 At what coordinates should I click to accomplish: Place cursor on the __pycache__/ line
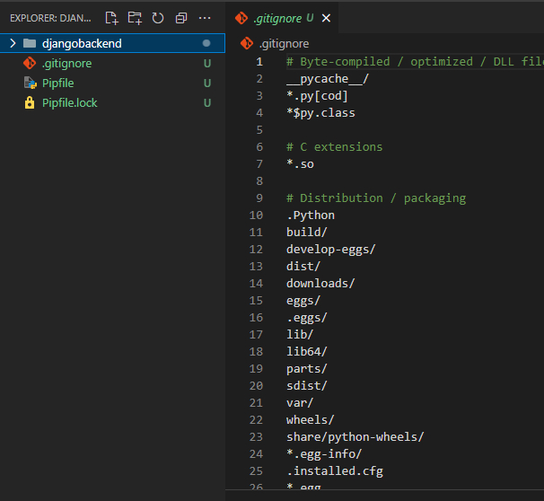(x=327, y=79)
